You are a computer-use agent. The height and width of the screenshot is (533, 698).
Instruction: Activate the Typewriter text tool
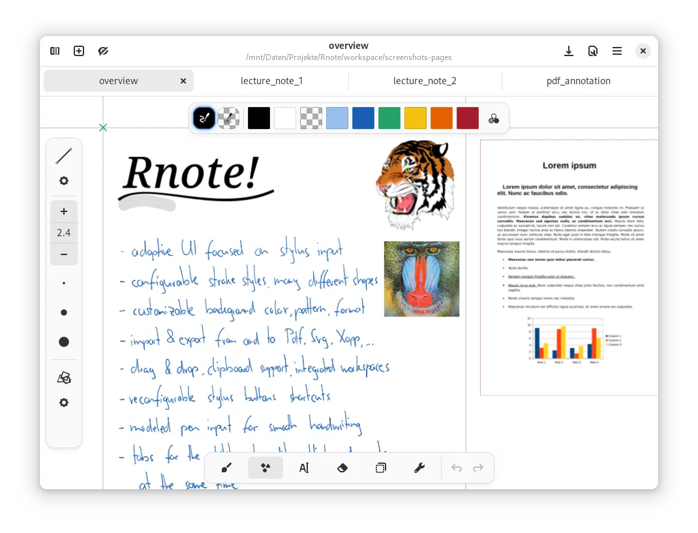304,468
